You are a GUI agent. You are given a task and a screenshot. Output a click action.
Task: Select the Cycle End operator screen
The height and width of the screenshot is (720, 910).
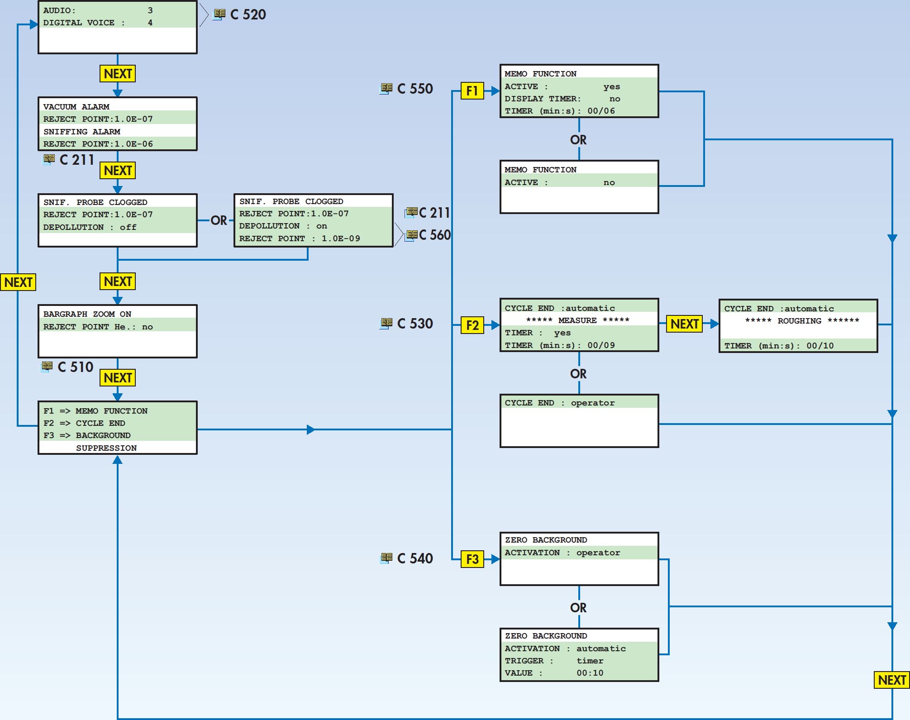tap(579, 421)
